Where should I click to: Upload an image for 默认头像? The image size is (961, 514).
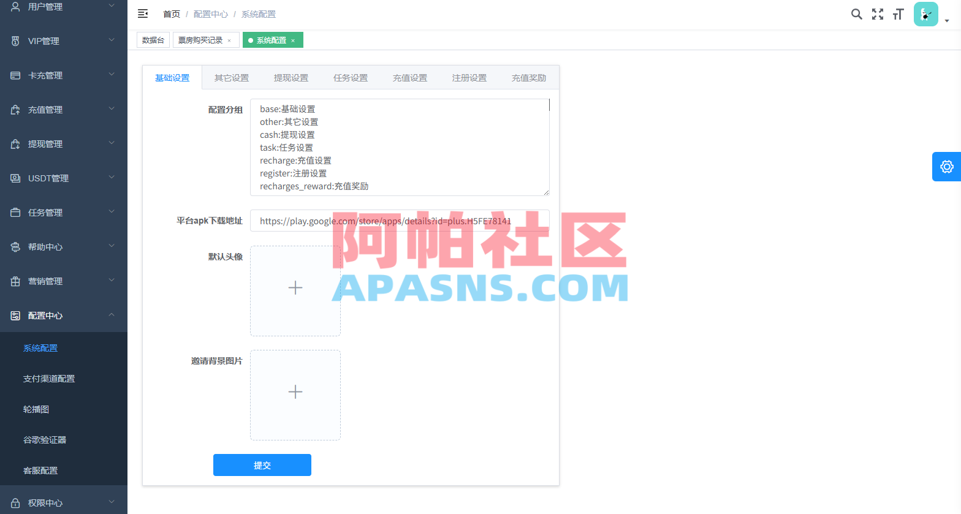point(295,291)
